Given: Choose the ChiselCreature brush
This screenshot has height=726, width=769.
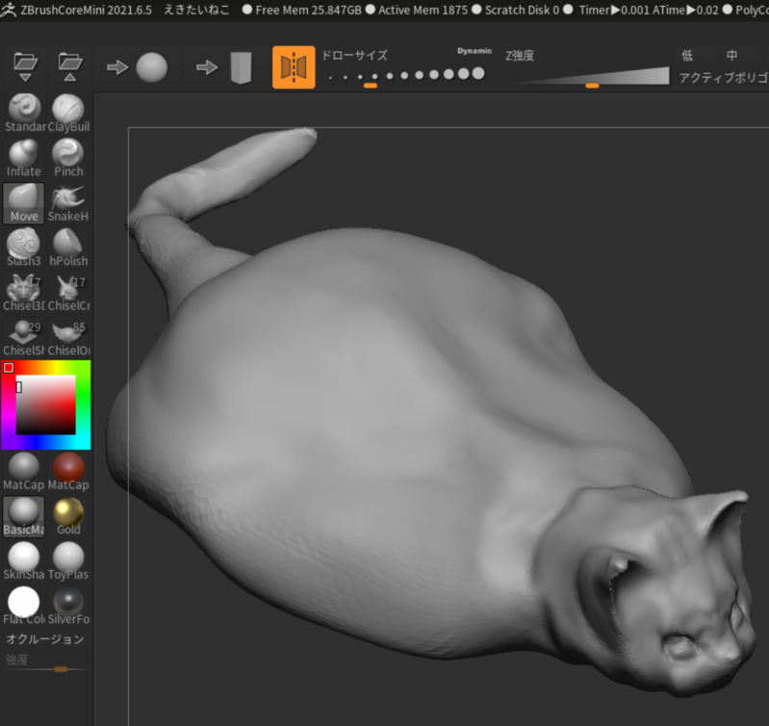Looking at the screenshot, I should (x=68, y=293).
